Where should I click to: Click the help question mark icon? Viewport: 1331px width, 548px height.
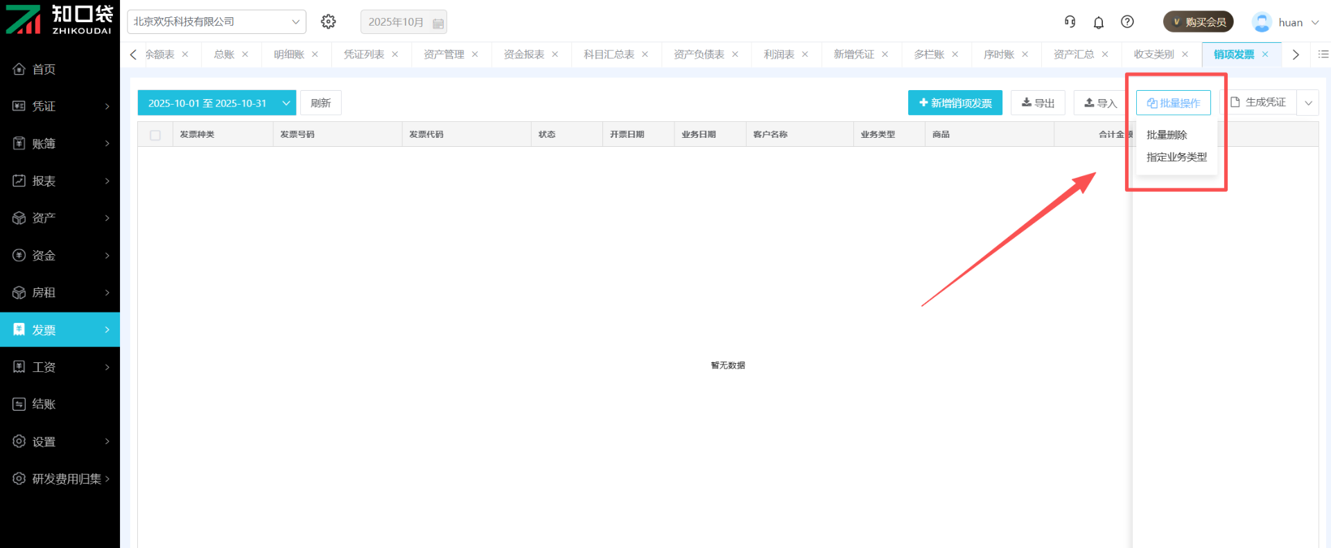click(x=1128, y=22)
